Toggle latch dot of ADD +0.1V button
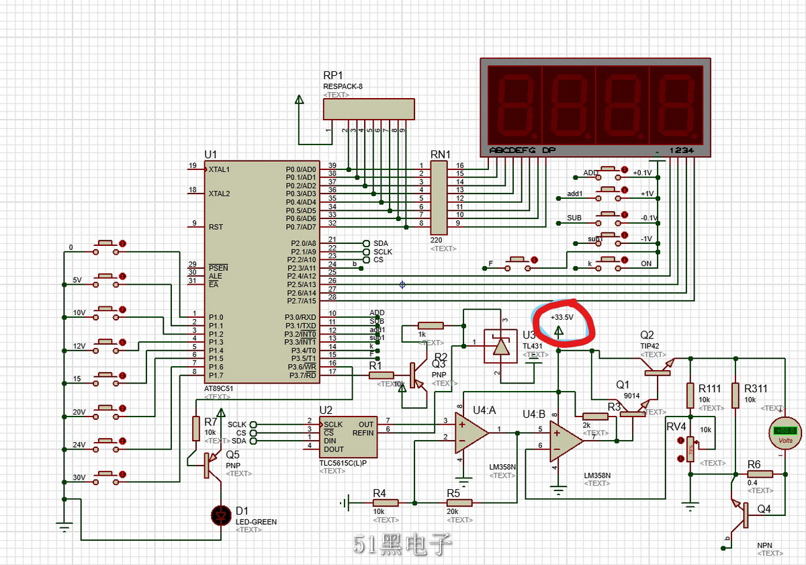Viewport: 806px width, 565px height. pyautogui.click(x=625, y=169)
